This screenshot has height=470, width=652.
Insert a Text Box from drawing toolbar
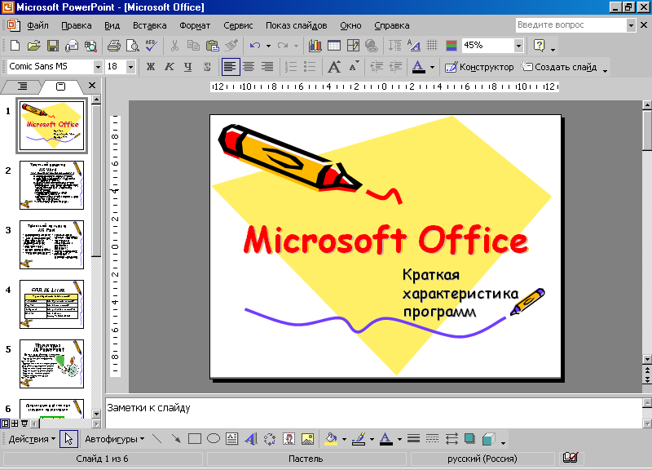click(x=232, y=439)
